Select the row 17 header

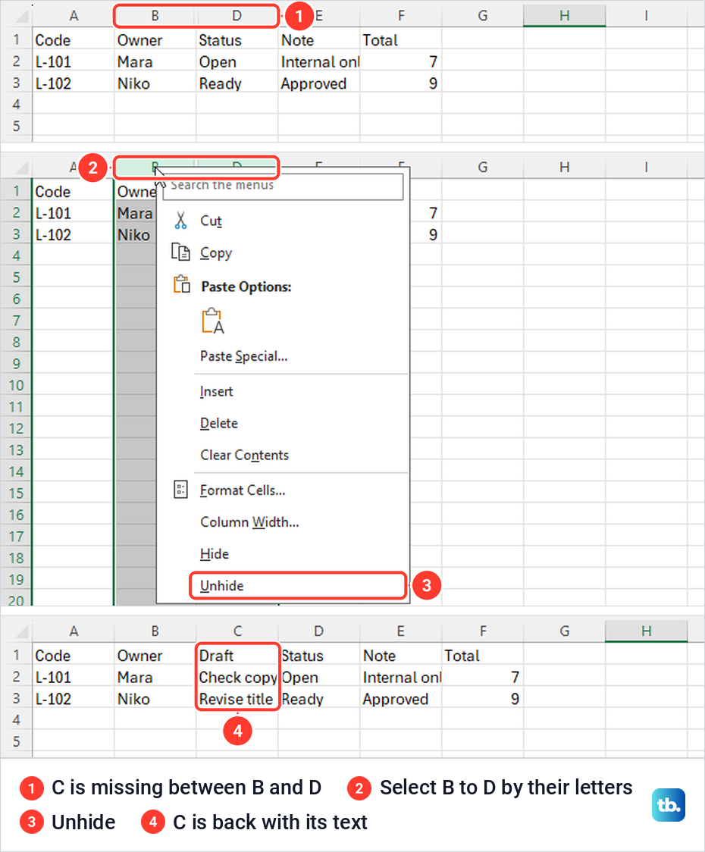(17, 537)
